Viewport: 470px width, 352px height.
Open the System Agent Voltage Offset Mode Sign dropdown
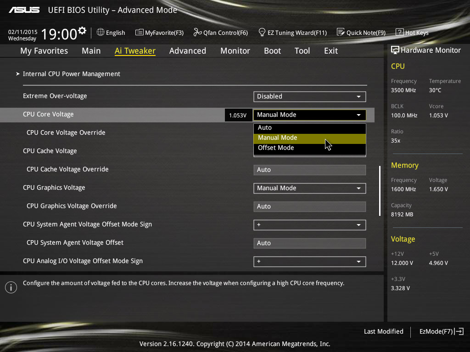point(310,225)
